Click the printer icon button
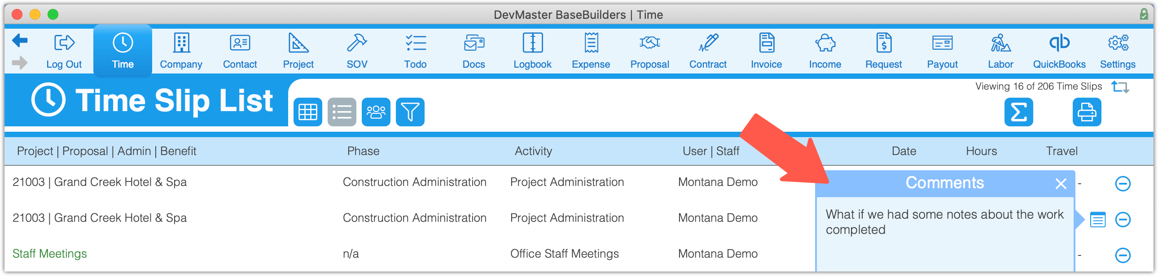The width and height of the screenshot is (1158, 276). [x=1087, y=112]
